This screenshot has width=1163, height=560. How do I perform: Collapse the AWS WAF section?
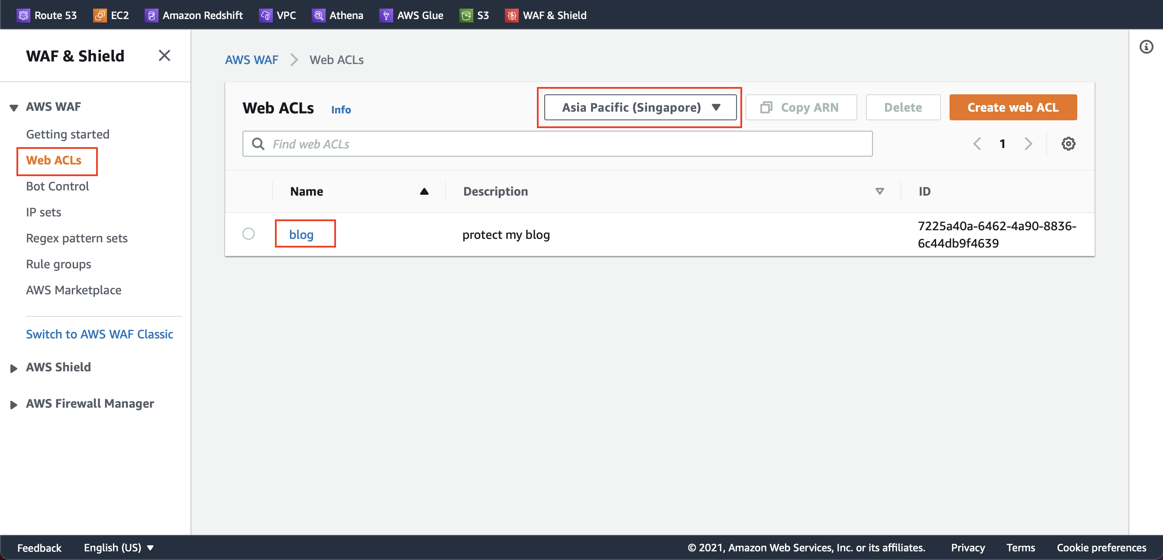(14, 107)
